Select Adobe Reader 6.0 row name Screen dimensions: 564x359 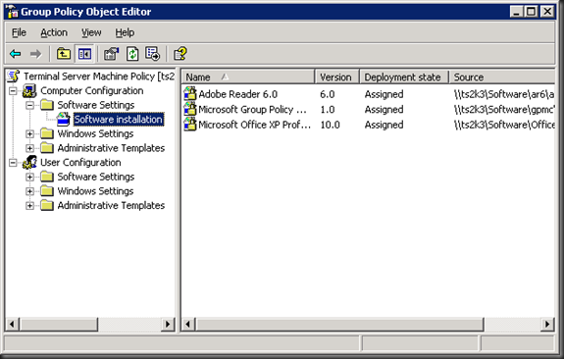[237, 94]
